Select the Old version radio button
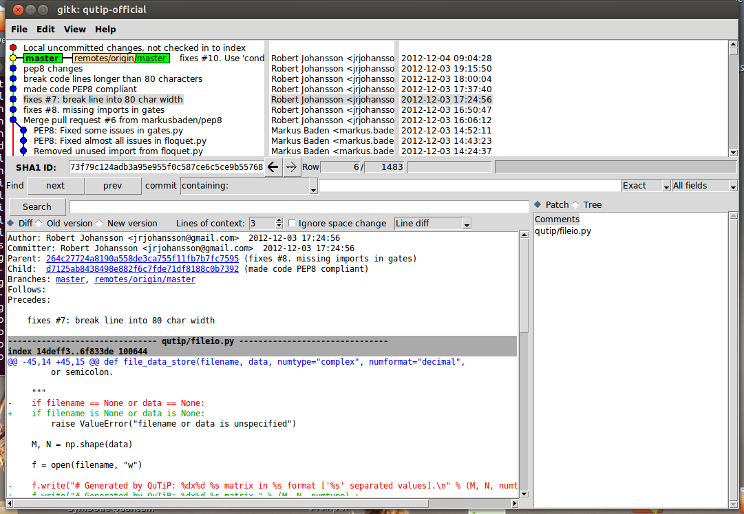Image resolution: width=744 pixels, height=514 pixels. pyautogui.click(x=39, y=224)
